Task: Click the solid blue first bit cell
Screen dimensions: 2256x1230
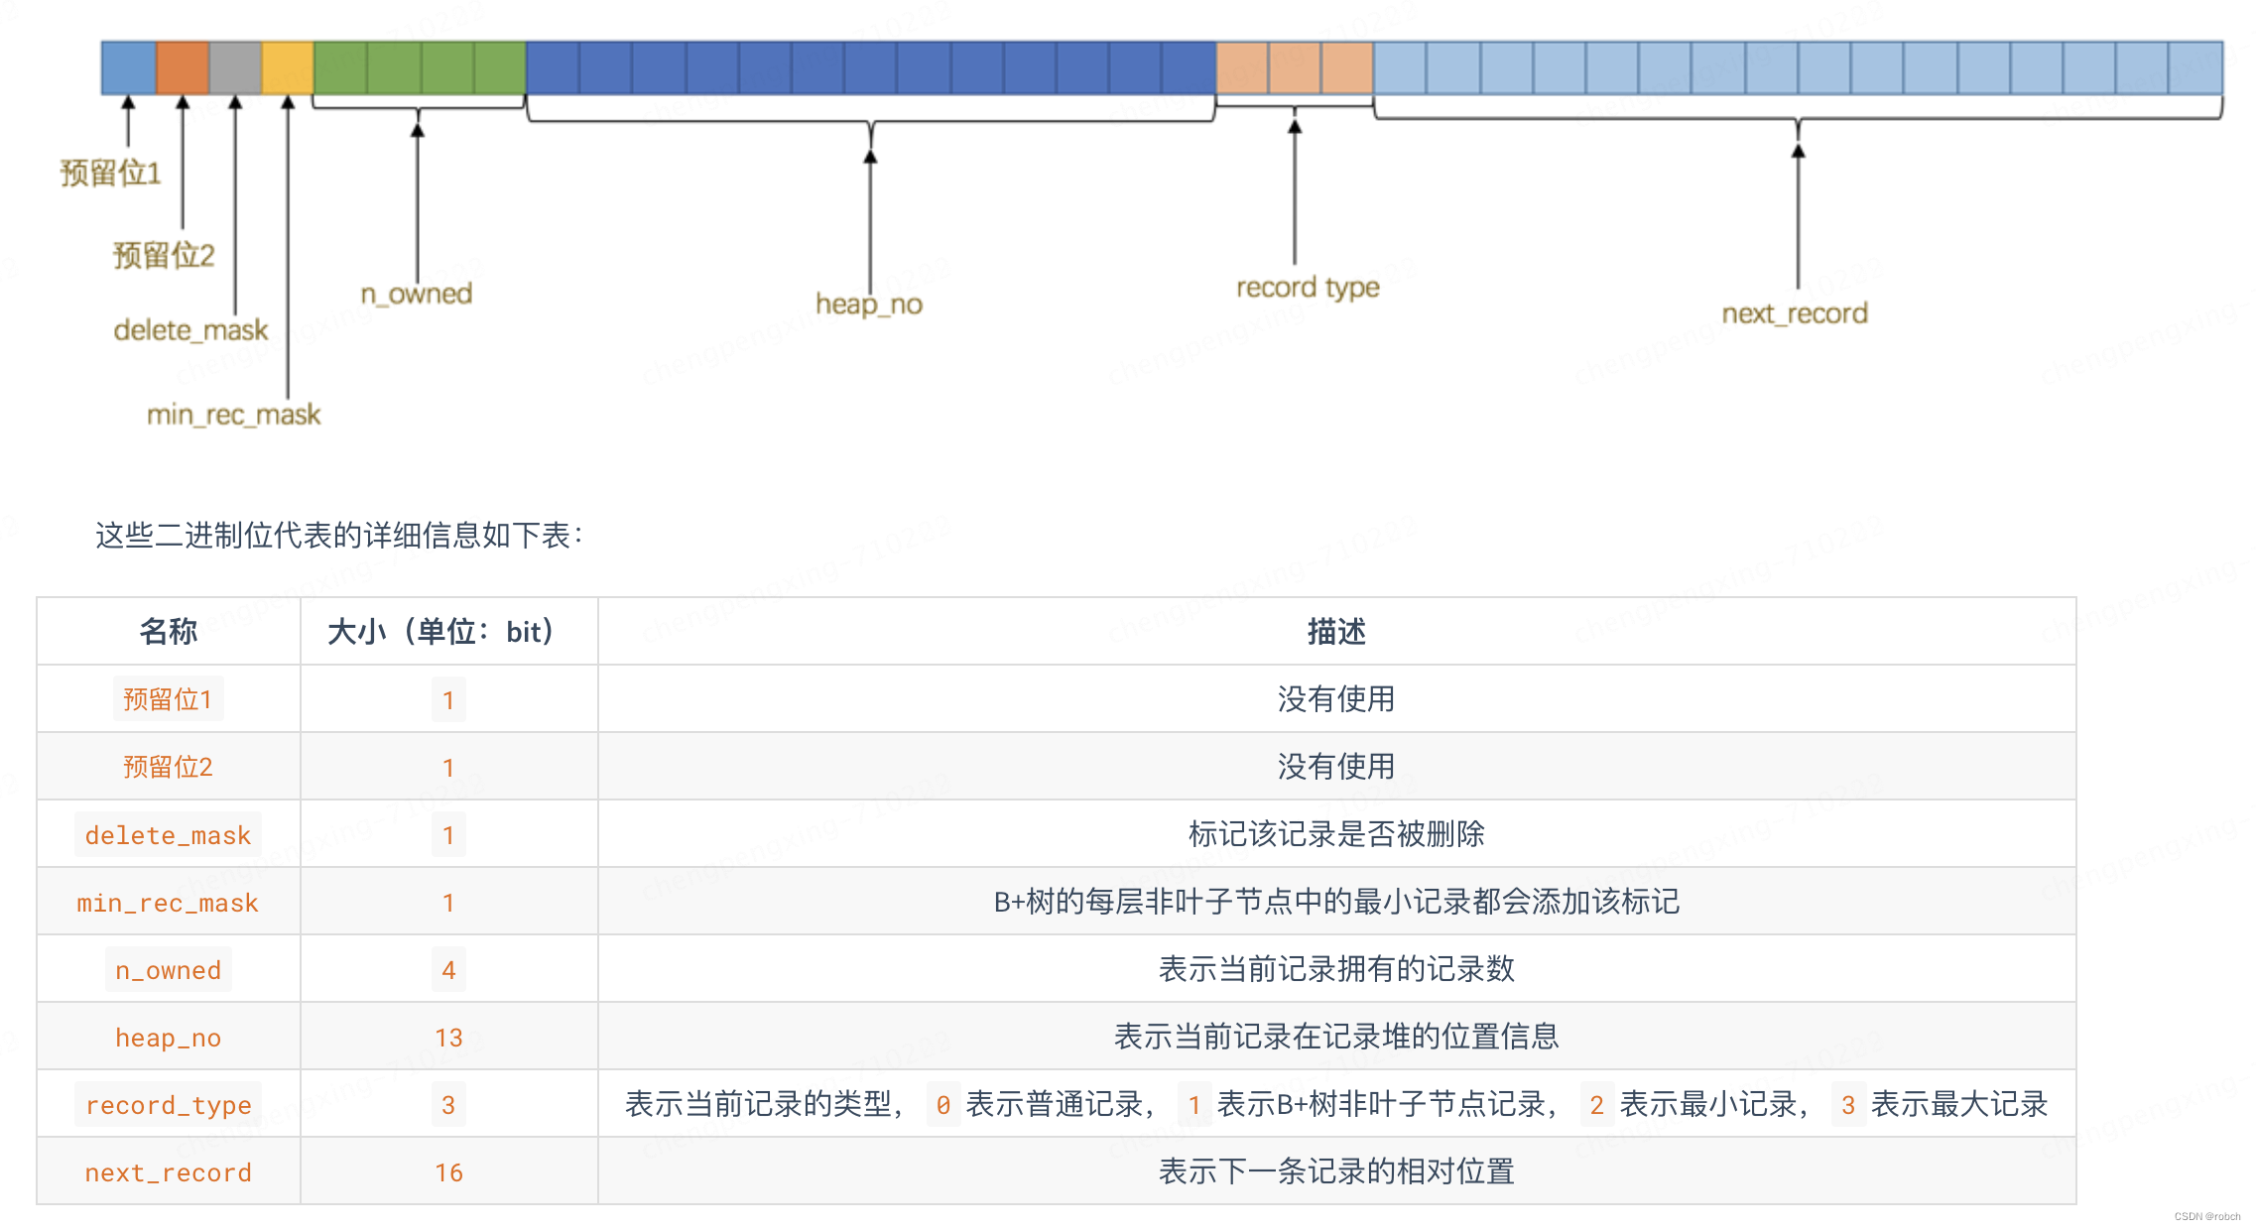Action: pyautogui.click(x=129, y=67)
